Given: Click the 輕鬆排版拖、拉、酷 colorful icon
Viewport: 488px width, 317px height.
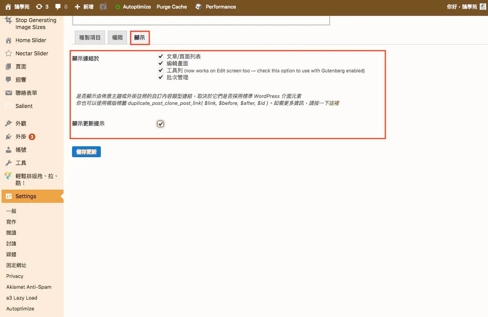Looking at the screenshot, I should (9, 176).
